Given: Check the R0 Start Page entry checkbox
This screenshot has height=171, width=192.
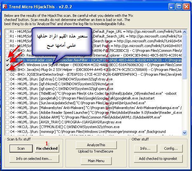Looking at the screenshot, I should coord(7,46).
